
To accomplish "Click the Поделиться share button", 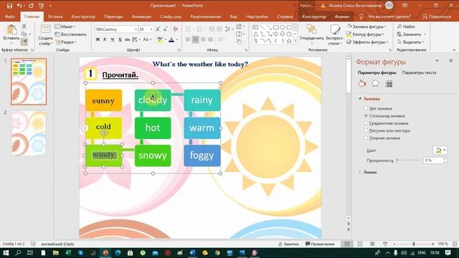I will [437, 16].
